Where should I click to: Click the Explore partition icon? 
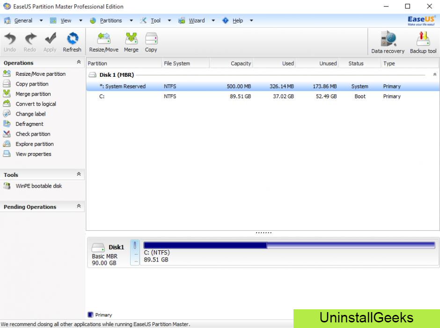coord(7,144)
